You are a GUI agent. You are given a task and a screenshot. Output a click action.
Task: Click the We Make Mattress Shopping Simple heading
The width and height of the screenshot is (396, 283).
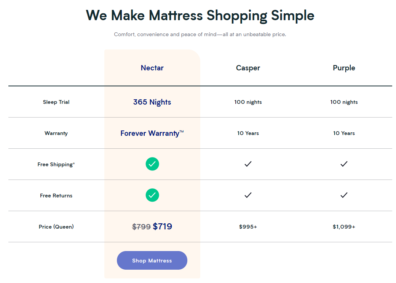[x=200, y=15]
